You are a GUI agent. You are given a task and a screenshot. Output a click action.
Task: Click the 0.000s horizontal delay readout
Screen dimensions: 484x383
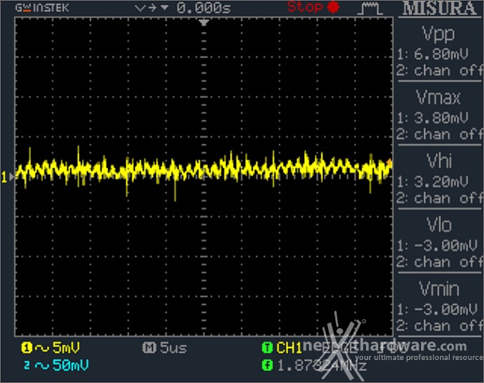click(204, 8)
